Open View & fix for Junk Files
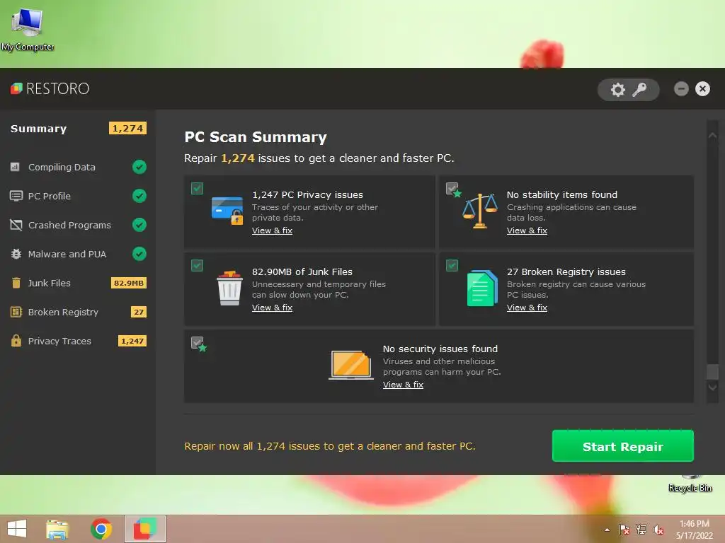Image resolution: width=725 pixels, height=543 pixels. tap(272, 308)
